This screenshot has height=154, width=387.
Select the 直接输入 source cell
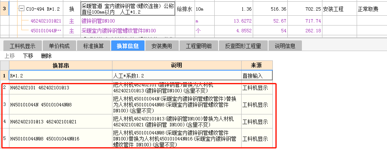coord(257,76)
